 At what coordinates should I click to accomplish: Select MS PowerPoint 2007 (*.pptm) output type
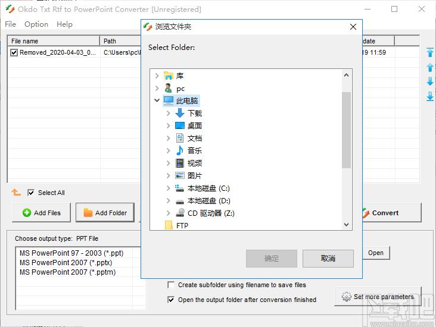click(67, 272)
